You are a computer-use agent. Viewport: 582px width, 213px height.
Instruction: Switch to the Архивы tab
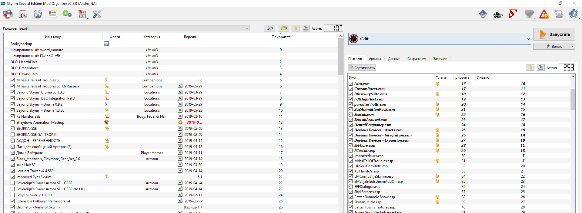375,59
